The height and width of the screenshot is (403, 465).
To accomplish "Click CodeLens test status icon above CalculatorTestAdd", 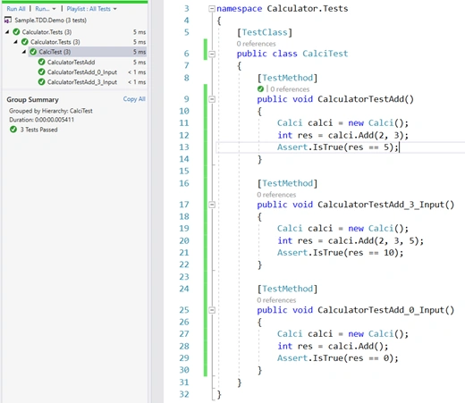I will (260, 89).
